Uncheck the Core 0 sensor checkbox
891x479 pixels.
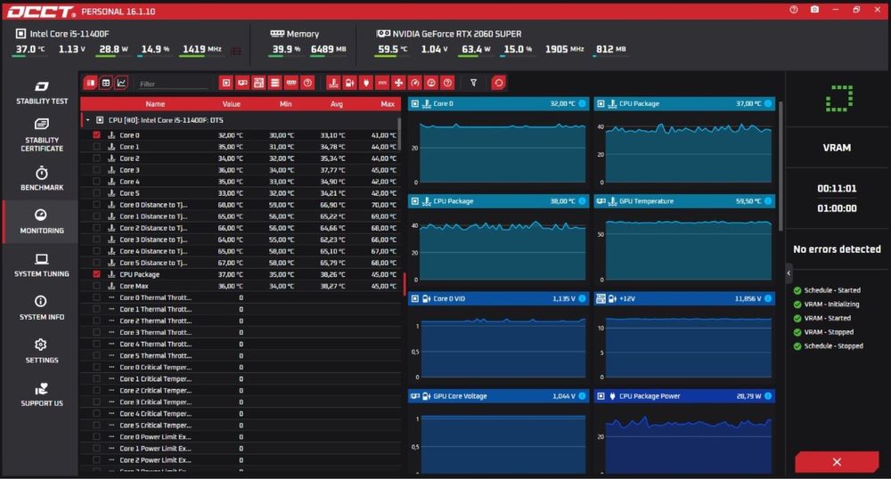coord(96,135)
